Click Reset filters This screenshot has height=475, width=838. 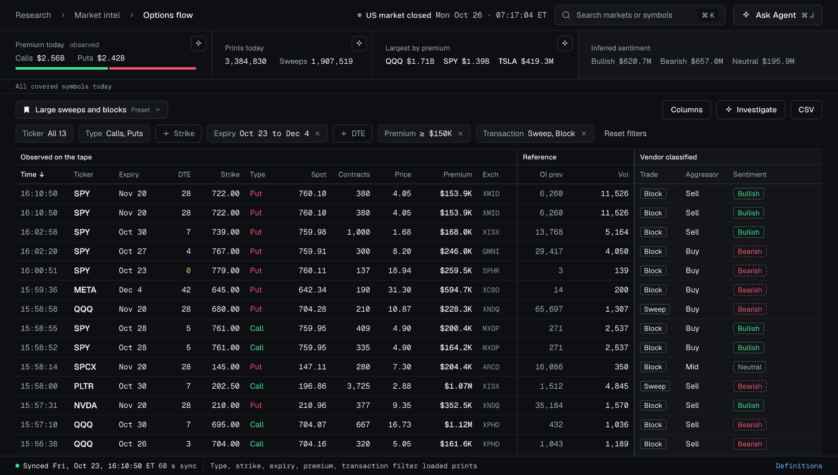coord(626,133)
